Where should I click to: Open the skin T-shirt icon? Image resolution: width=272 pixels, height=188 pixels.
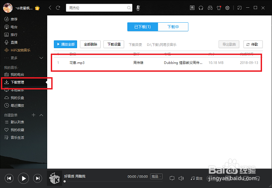[219, 8]
